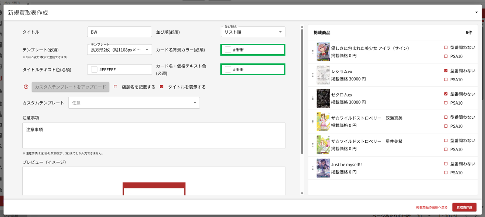Uncheck タイトルを表示する checkbox

(x=162, y=87)
